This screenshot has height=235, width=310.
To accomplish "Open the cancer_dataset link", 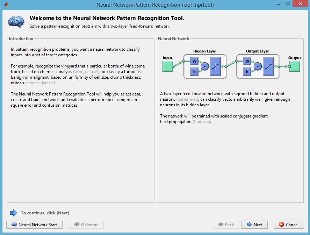I will click(x=40, y=83).
